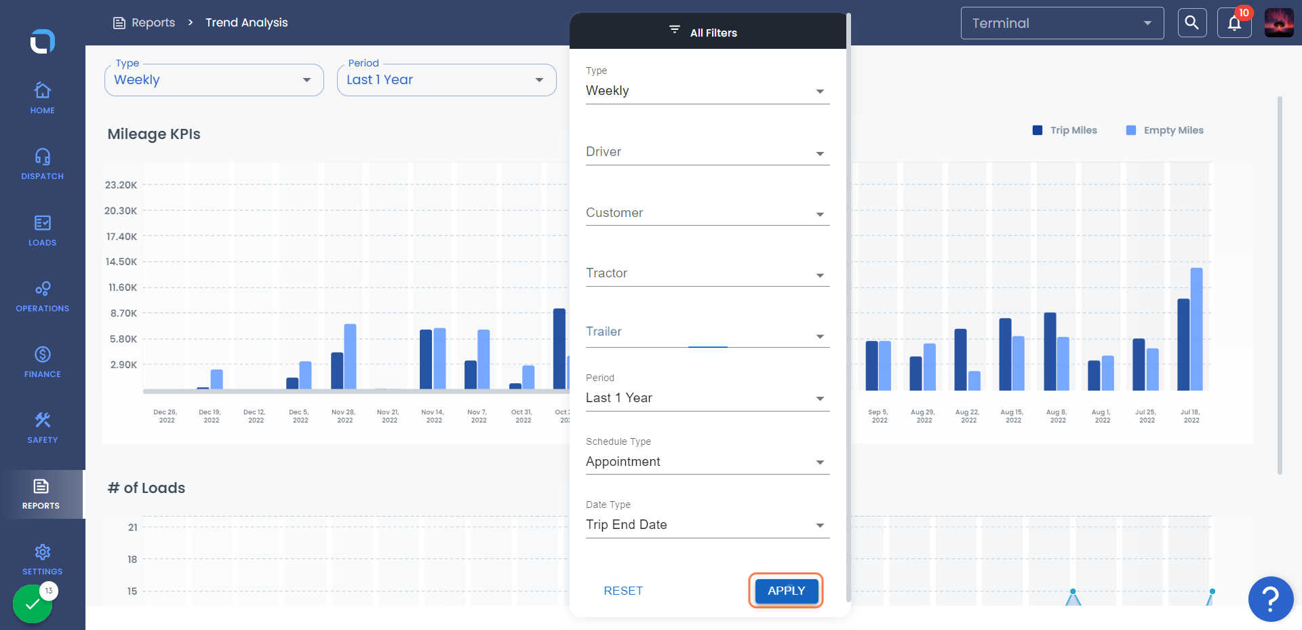The width and height of the screenshot is (1302, 630).
Task: Open the Terminal dropdown
Action: [x=1062, y=23]
